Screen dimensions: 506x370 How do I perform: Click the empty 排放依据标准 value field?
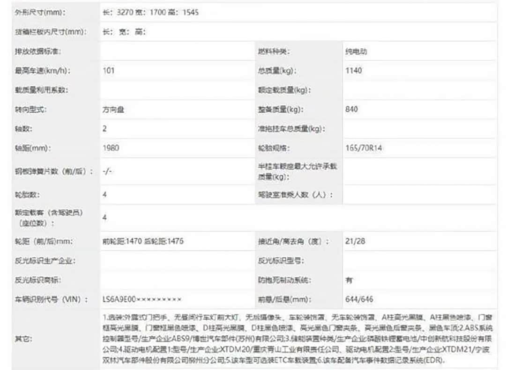[x=176, y=52]
